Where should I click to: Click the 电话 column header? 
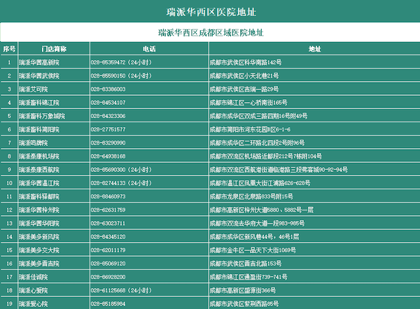pos(149,49)
